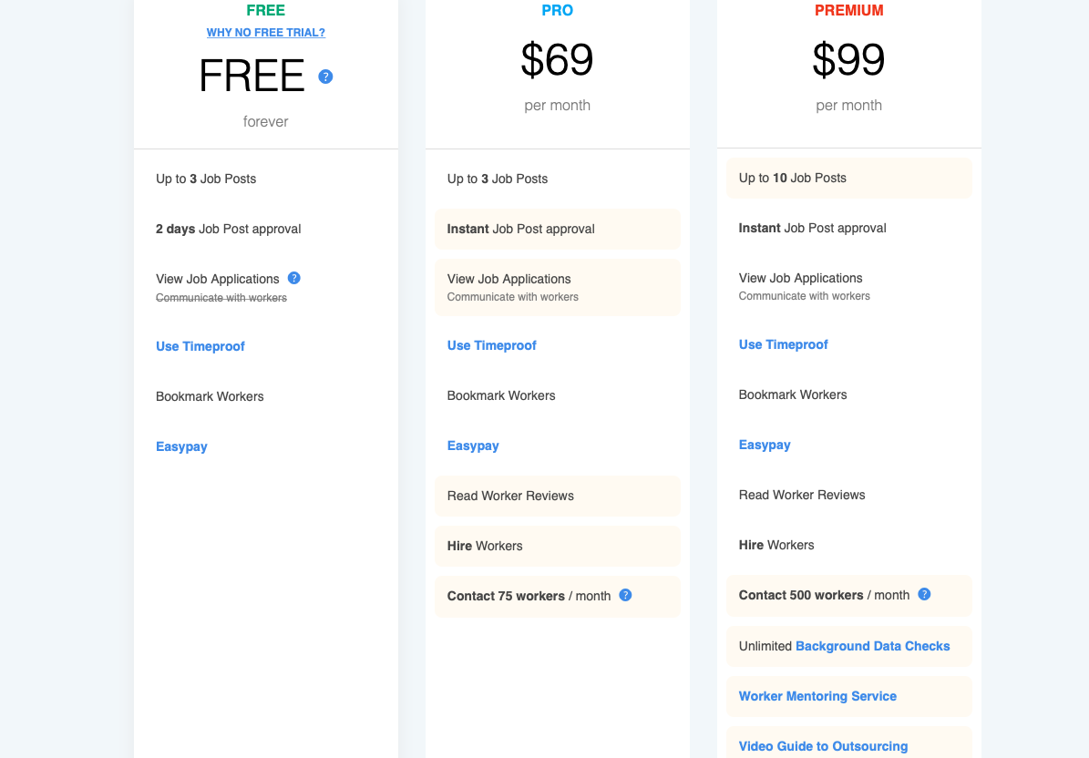Open Use Timeproof link in Pro plan
The image size is (1089, 758).
(x=492, y=345)
